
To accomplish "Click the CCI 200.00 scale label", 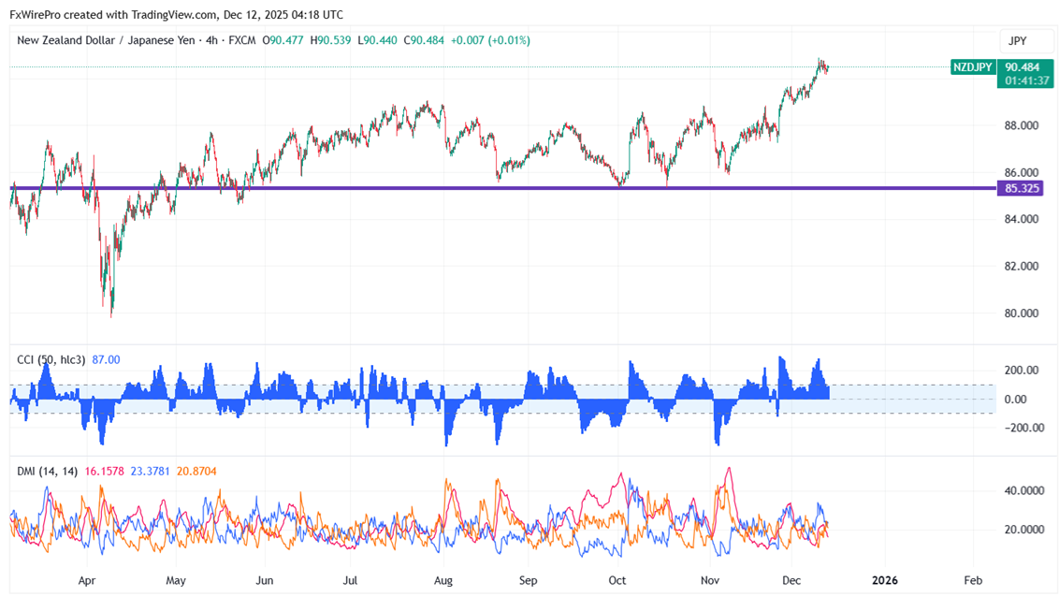I will pyautogui.click(x=1022, y=371).
